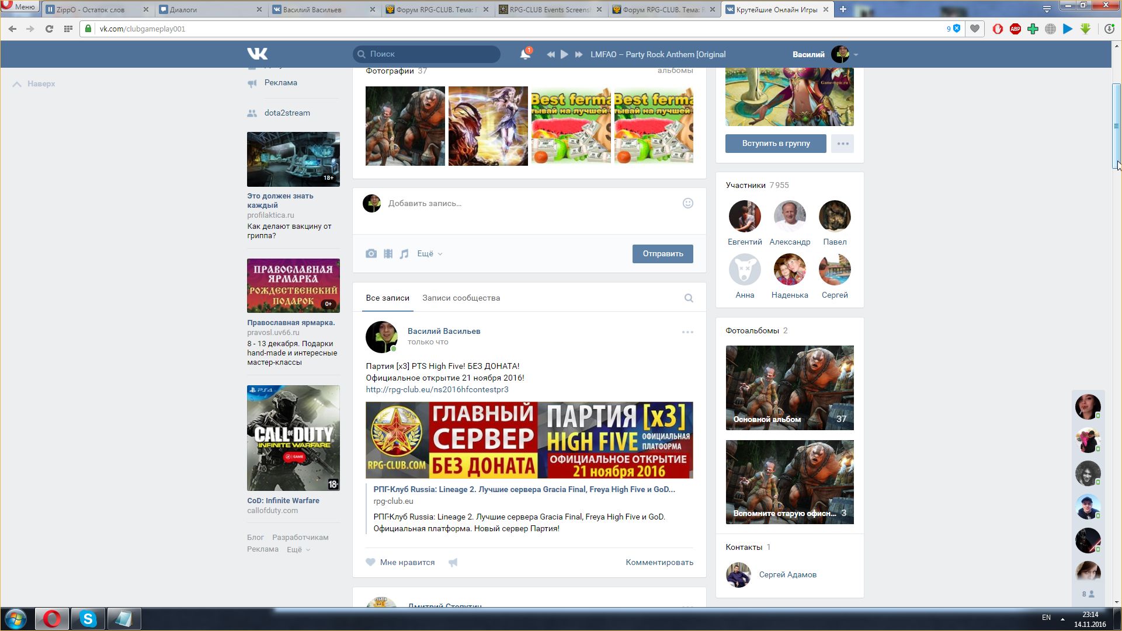Image resolution: width=1122 pixels, height=631 pixels.
Task: Open the profile menu arrow next to Василий
Action: click(856, 55)
